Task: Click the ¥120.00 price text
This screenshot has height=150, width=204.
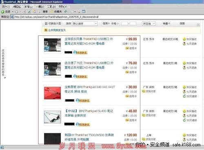Action: point(131,135)
